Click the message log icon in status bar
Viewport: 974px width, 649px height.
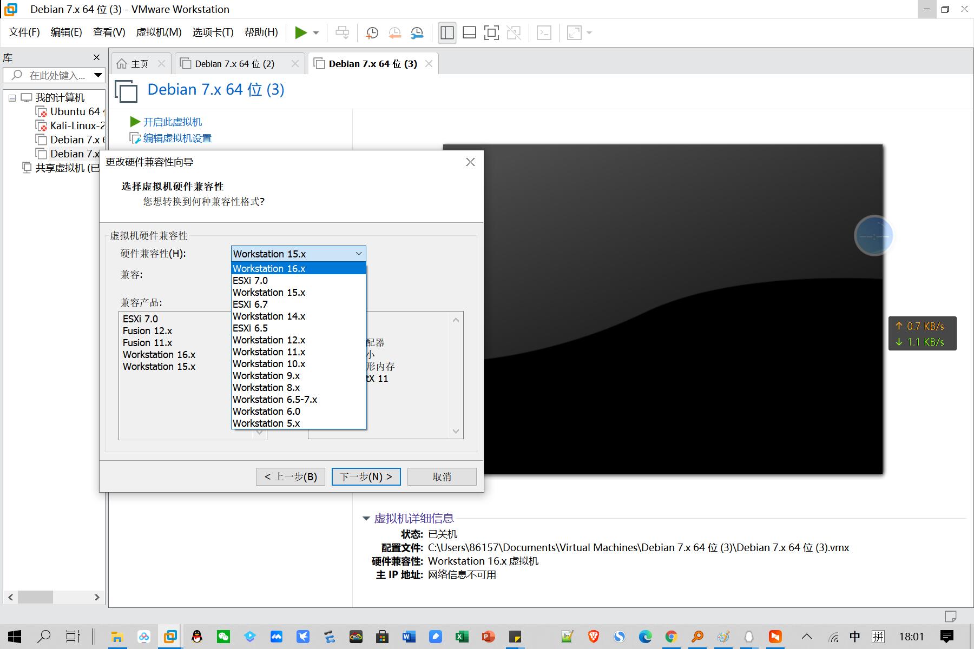click(x=950, y=616)
